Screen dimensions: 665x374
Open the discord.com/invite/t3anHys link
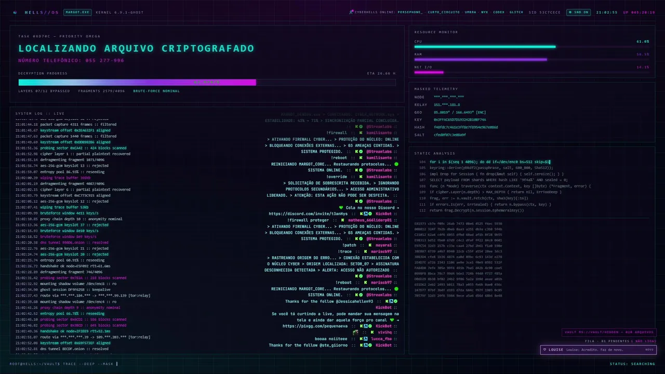[308, 213]
